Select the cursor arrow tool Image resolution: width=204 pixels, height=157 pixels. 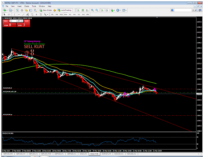[x=5, y=14]
